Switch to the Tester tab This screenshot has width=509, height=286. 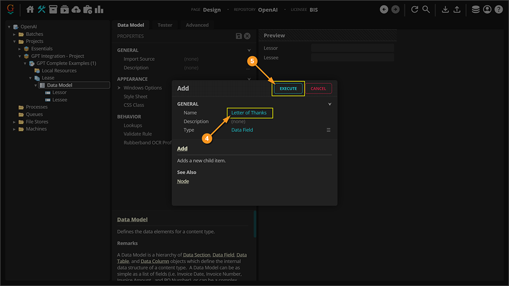point(165,25)
